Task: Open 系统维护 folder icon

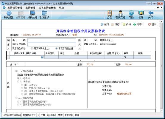Action: (44, 13)
